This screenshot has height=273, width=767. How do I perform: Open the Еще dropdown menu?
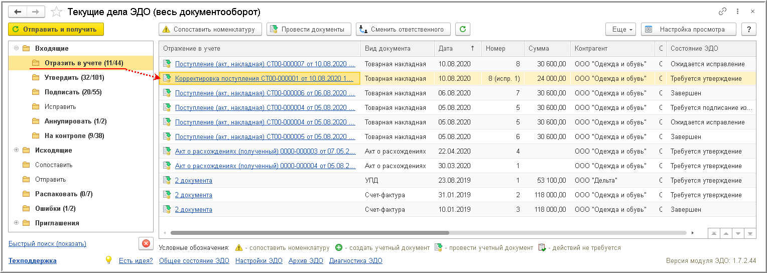621,30
